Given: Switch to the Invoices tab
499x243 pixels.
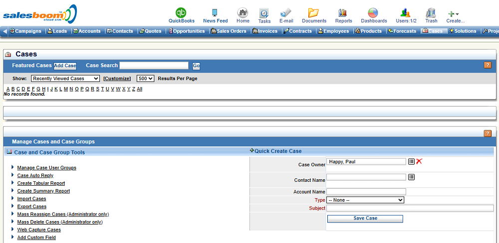Looking at the screenshot, I should (x=265, y=31).
